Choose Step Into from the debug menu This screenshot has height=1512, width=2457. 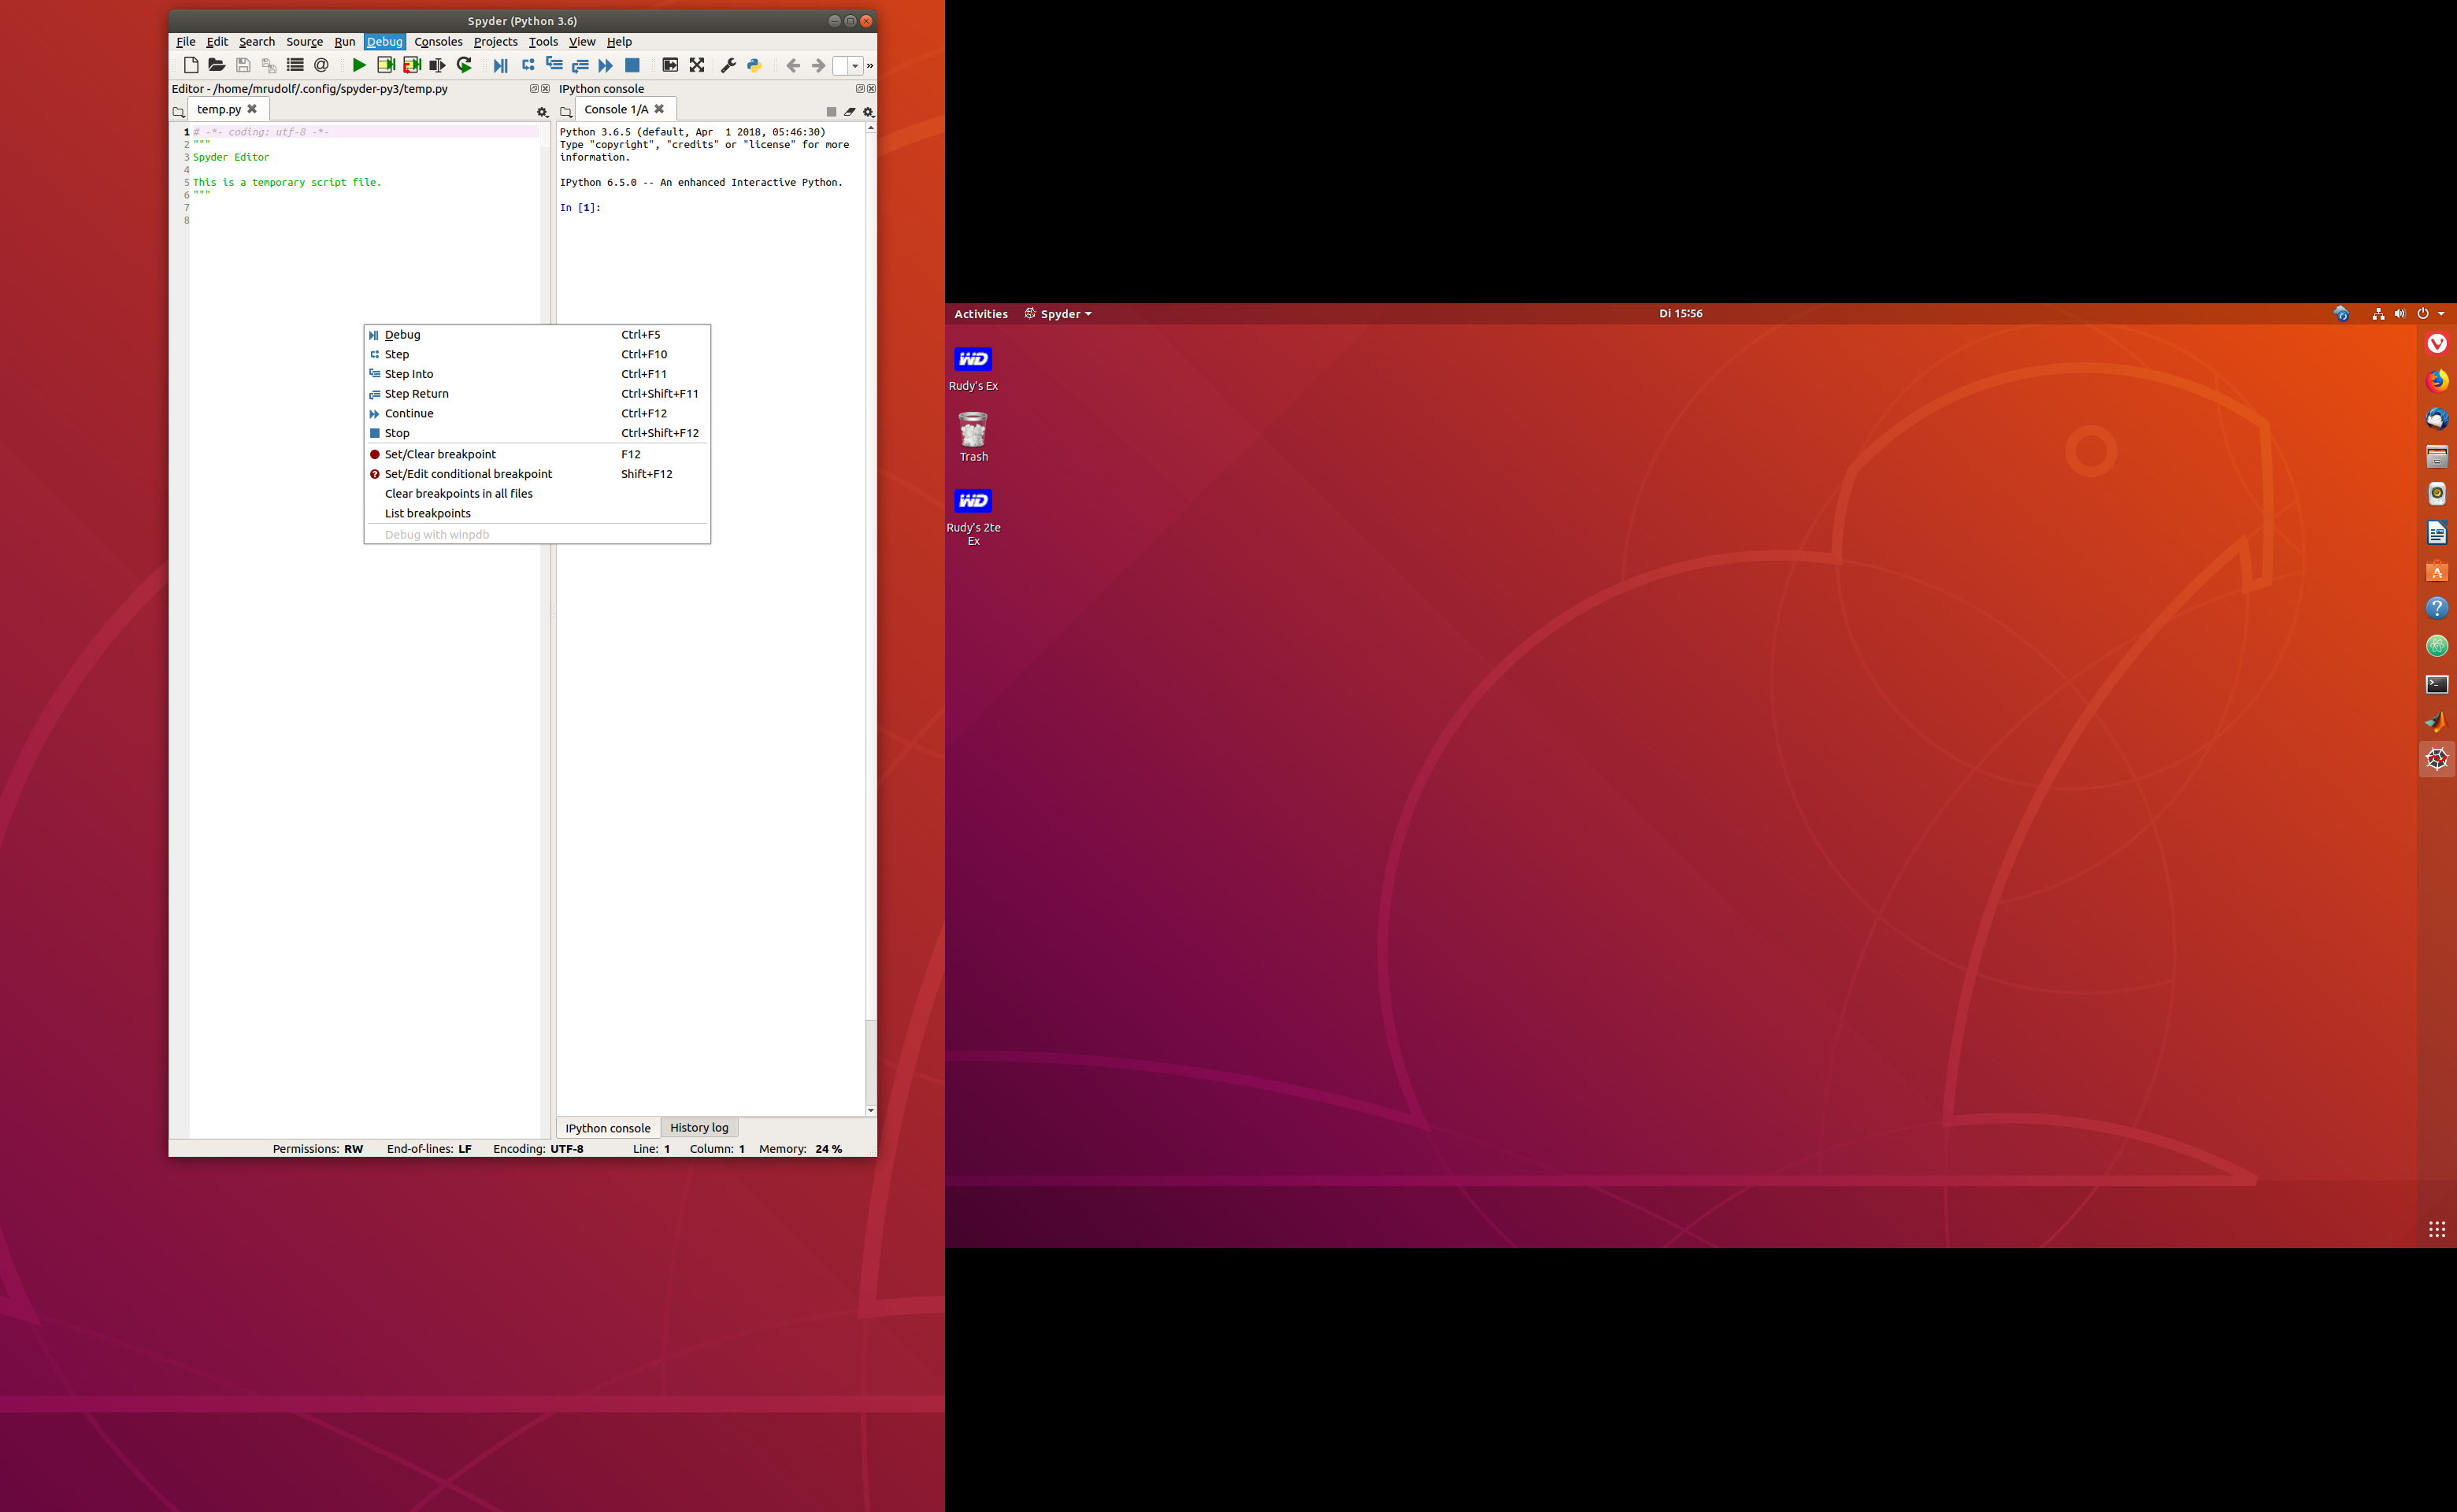point(409,373)
